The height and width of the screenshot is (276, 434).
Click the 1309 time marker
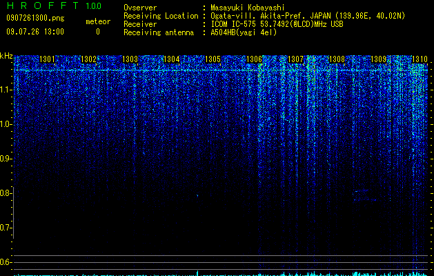pos(378,59)
